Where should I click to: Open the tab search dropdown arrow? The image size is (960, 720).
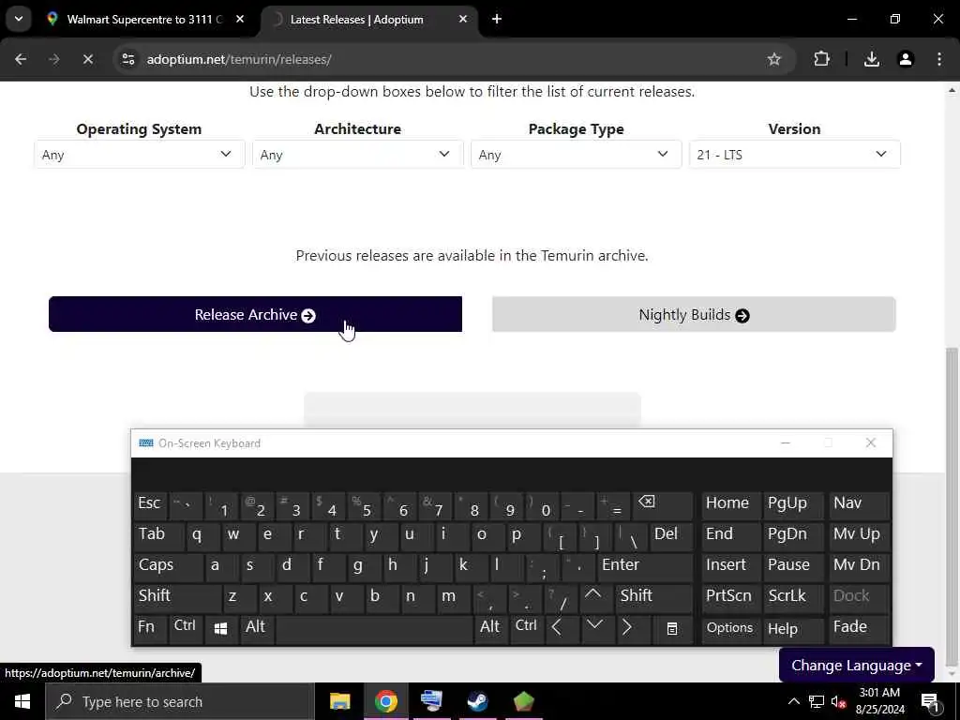(x=19, y=19)
